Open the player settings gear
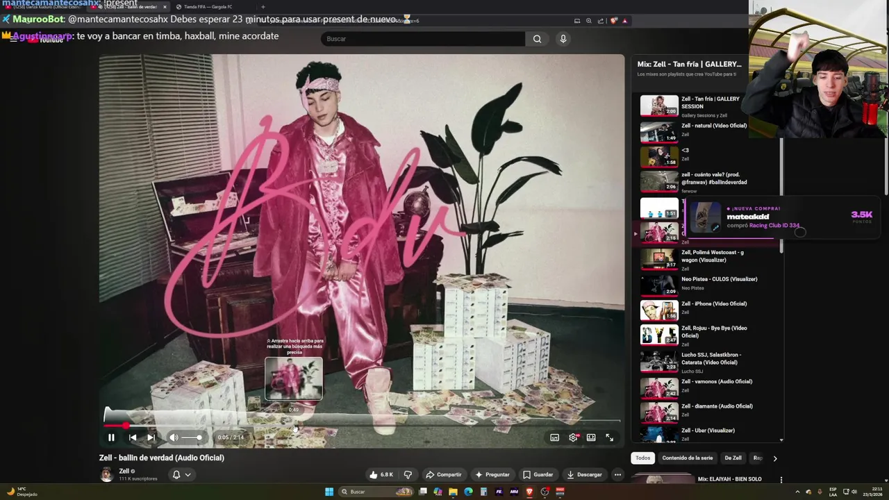889x500 pixels. click(x=573, y=437)
